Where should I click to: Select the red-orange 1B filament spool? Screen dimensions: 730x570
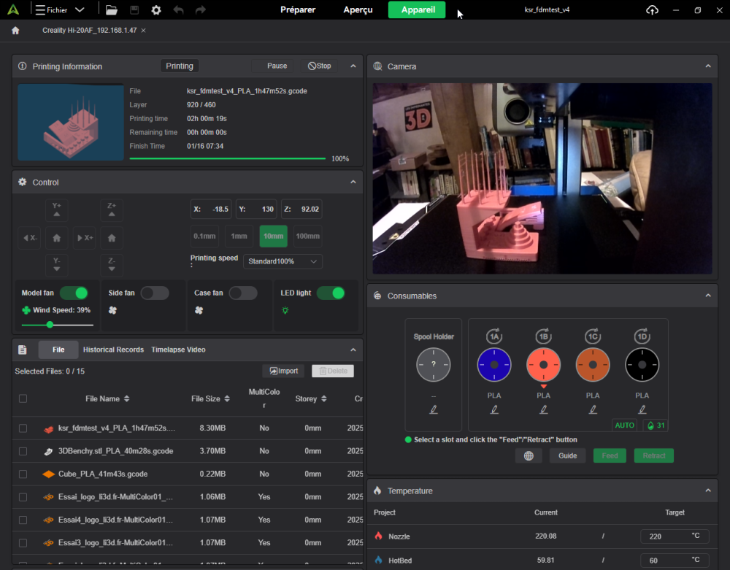543,364
